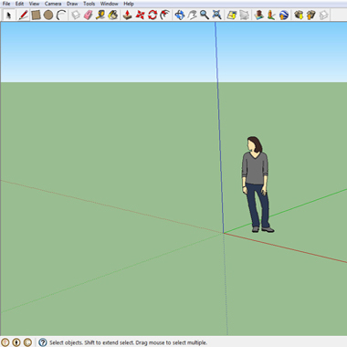Pick the Circle drawing tool
This screenshot has width=347, height=347.
point(48,15)
